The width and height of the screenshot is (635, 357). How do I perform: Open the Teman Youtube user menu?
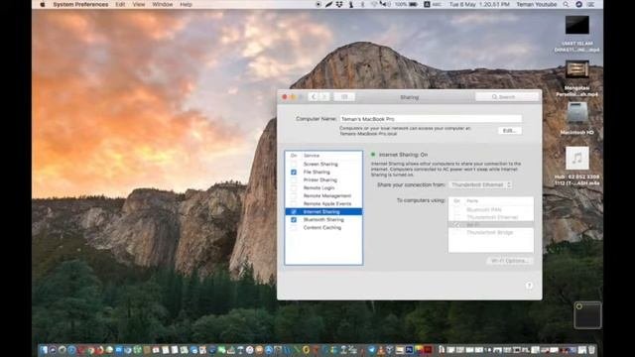[x=537, y=4]
